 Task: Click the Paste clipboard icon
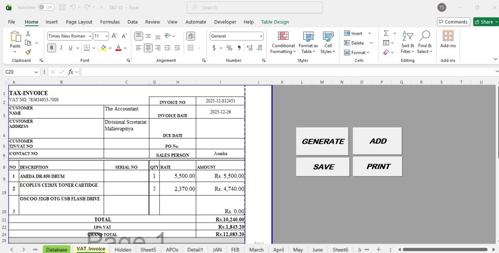point(15,36)
